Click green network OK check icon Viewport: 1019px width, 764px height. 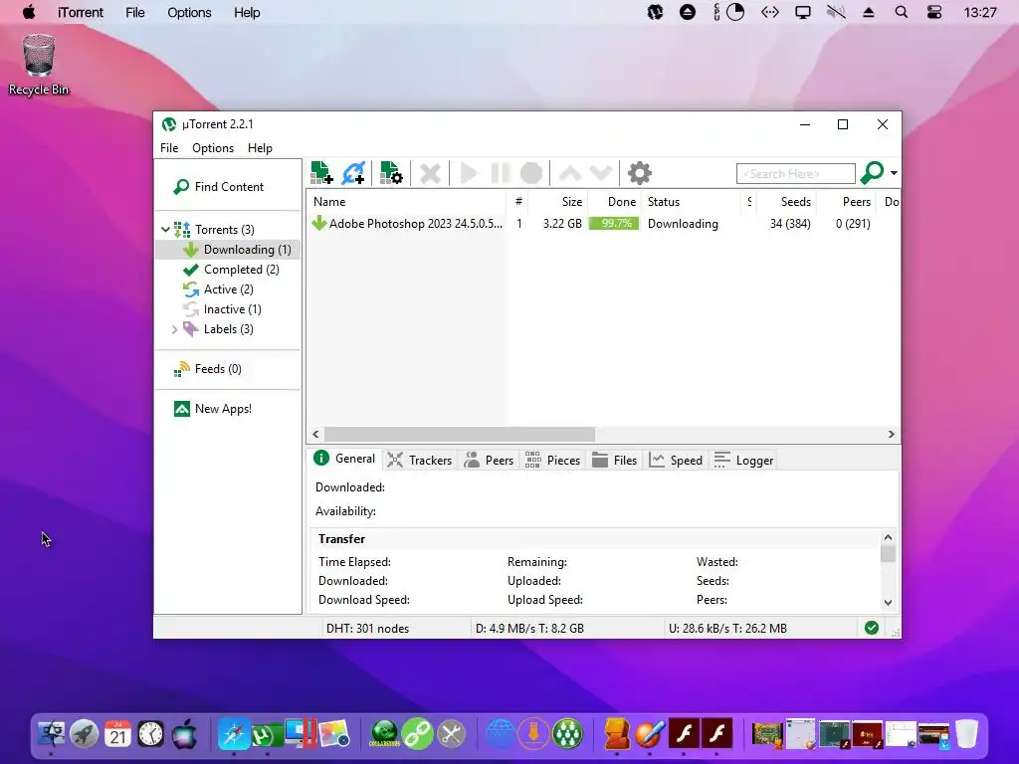(872, 628)
